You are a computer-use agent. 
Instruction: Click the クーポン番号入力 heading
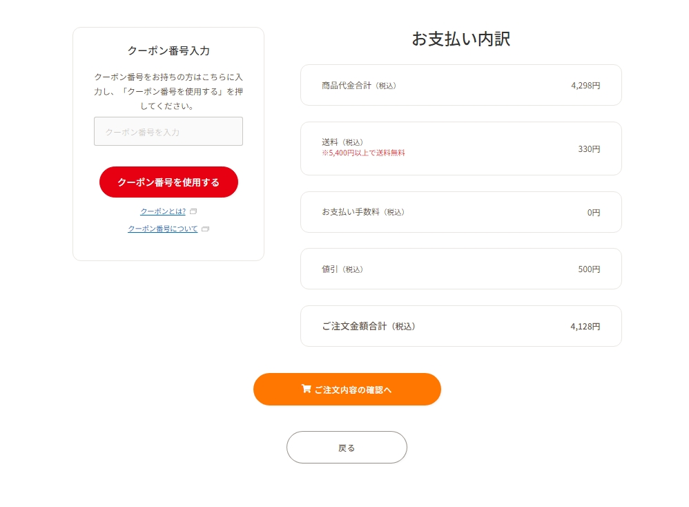[168, 50]
